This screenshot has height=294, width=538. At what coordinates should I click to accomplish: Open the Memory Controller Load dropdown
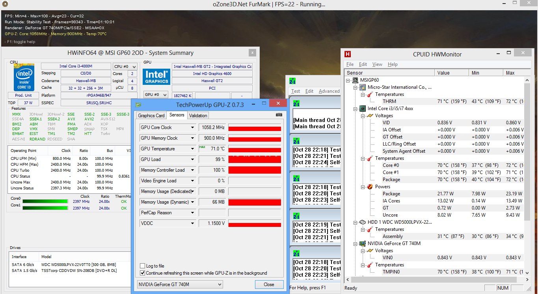click(x=193, y=170)
